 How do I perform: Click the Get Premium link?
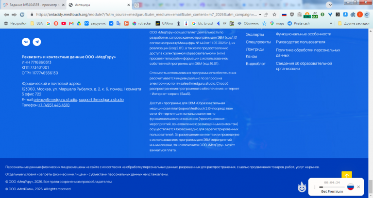point(332,191)
